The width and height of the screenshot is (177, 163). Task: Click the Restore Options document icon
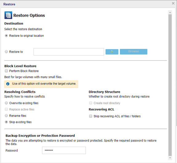tap(8, 15)
